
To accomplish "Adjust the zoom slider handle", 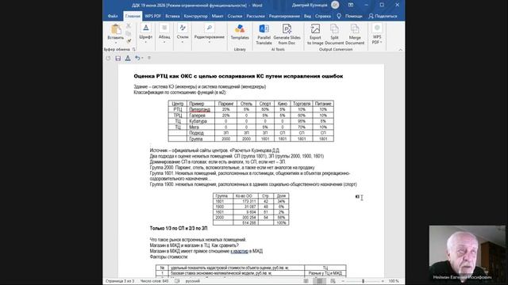I will 363,281.
